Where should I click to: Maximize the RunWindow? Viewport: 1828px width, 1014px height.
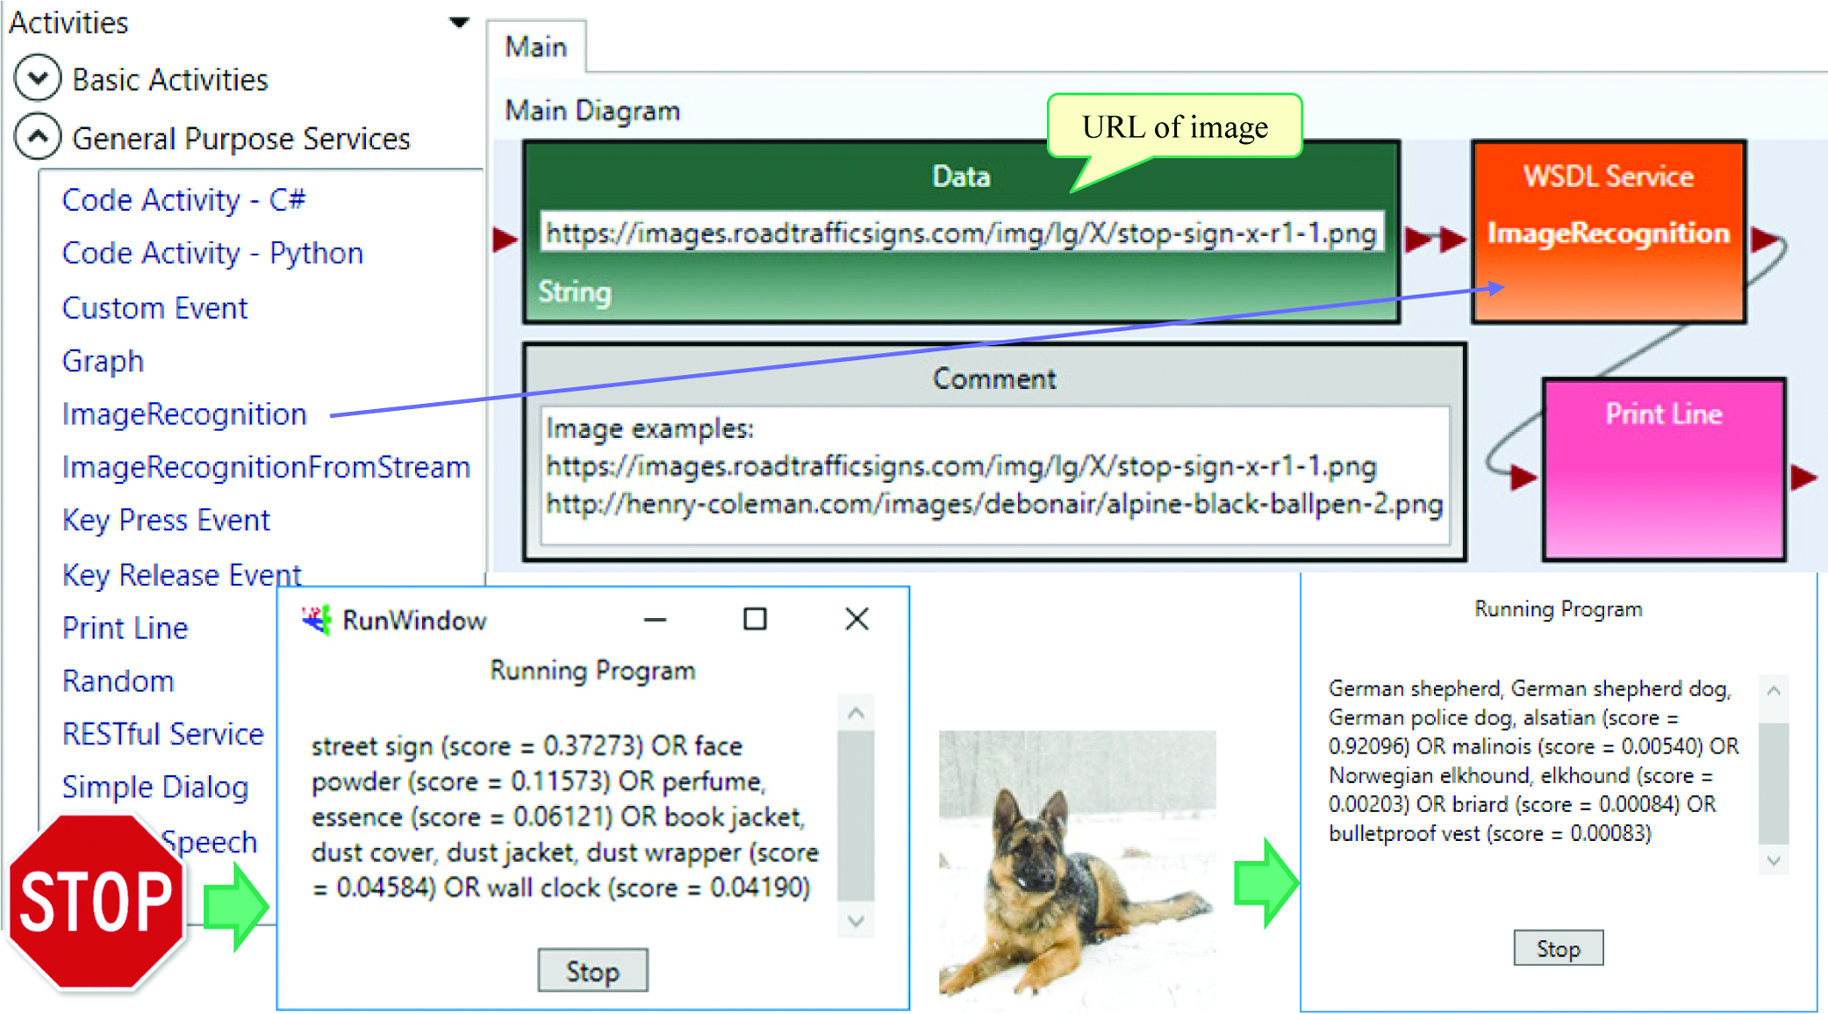pyautogui.click(x=755, y=620)
